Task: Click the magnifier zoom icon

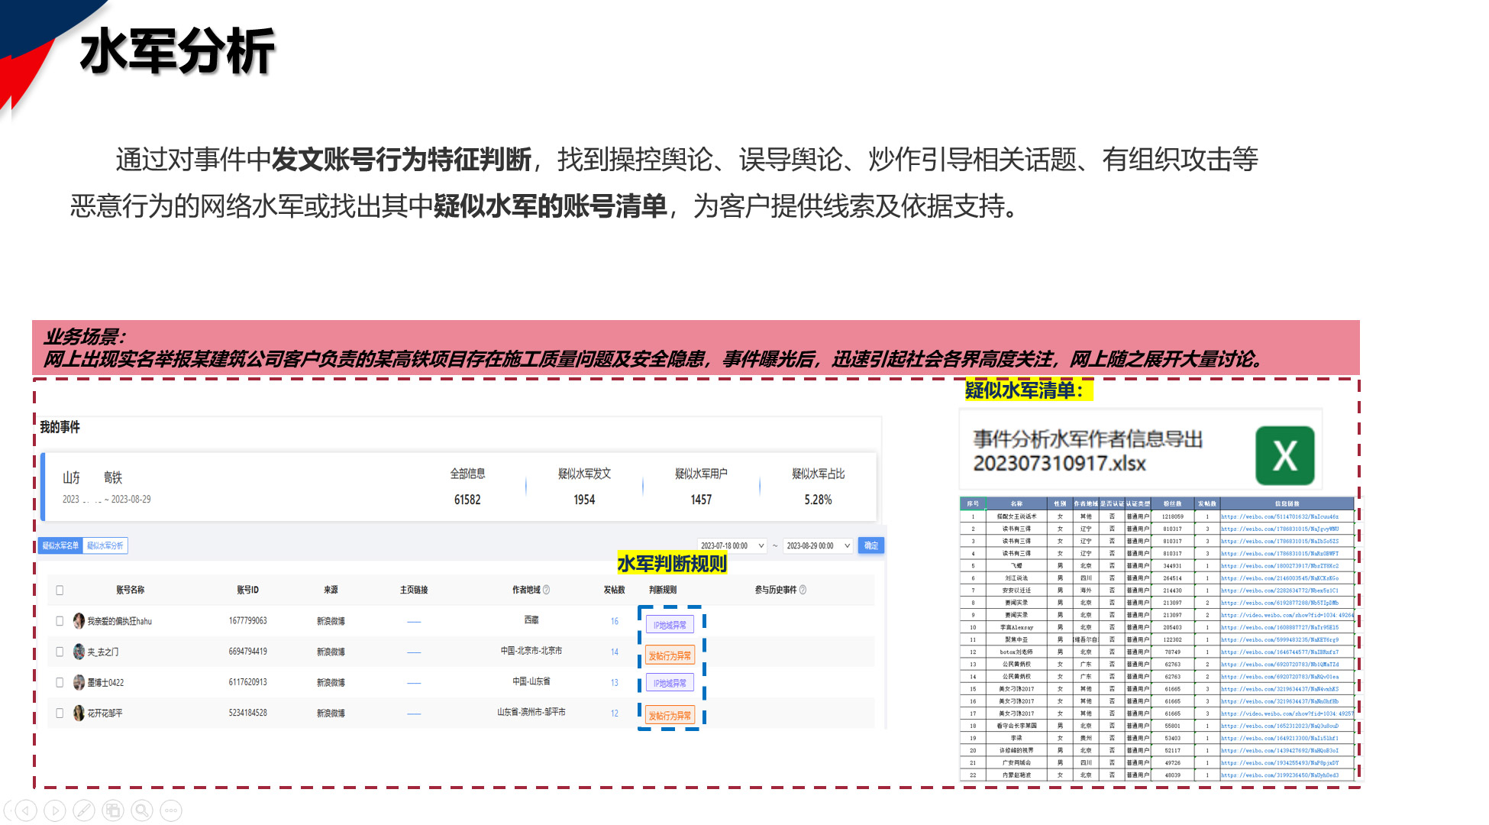Action: coord(142,810)
